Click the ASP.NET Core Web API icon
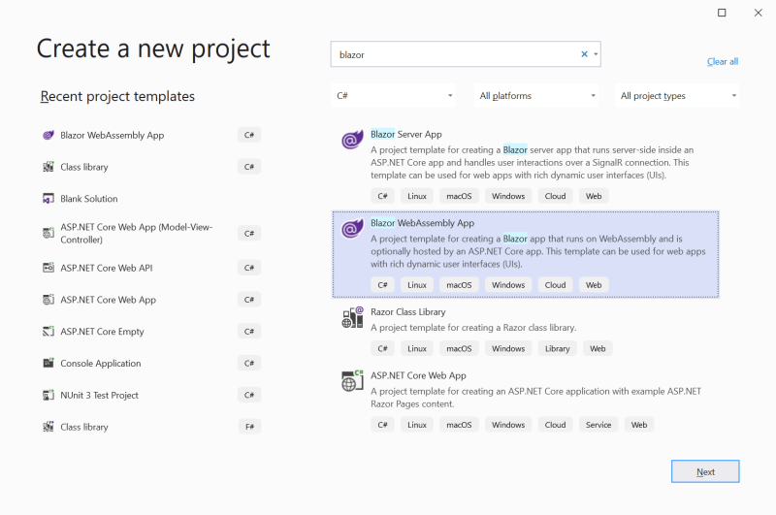This screenshot has height=515, width=776. [48, 268]
